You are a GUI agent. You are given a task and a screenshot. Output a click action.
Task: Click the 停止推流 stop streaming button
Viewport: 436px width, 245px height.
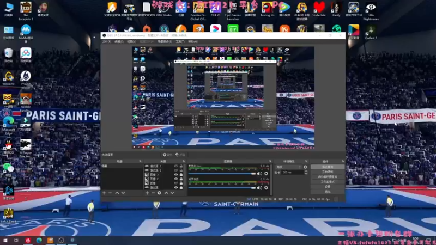point(328,167)
